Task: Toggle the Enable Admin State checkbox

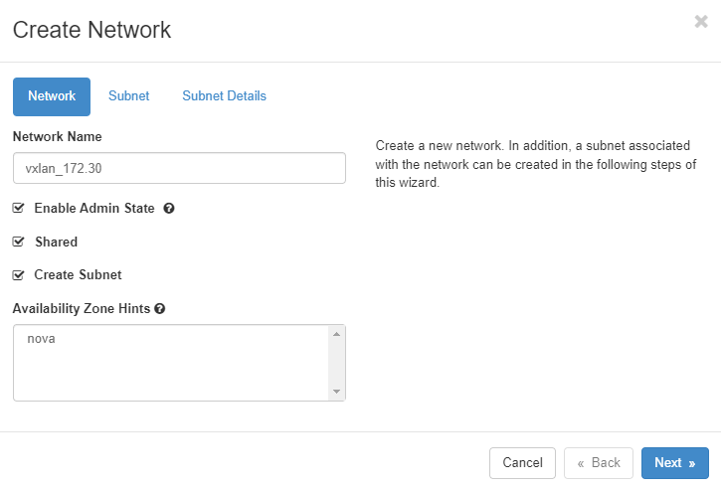Action: click(x=18, y=209)
